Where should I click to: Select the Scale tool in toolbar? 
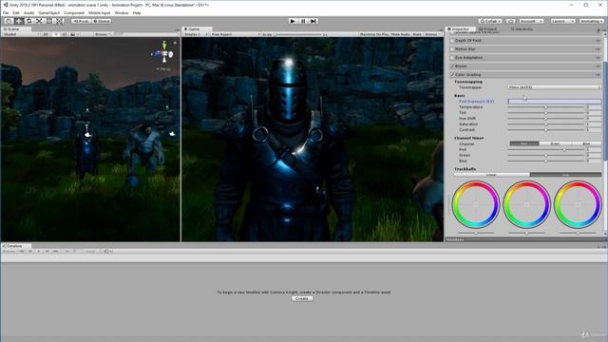(x=39, y=21)
